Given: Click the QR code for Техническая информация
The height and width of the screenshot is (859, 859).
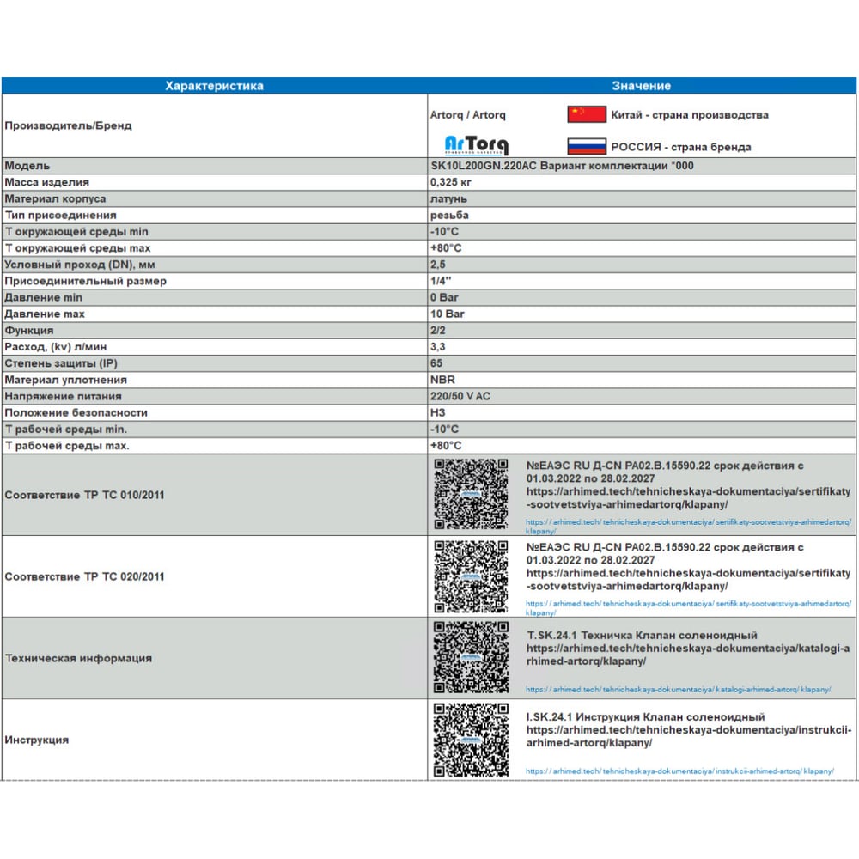Looking at the screenshot, I should click(471, 657).
